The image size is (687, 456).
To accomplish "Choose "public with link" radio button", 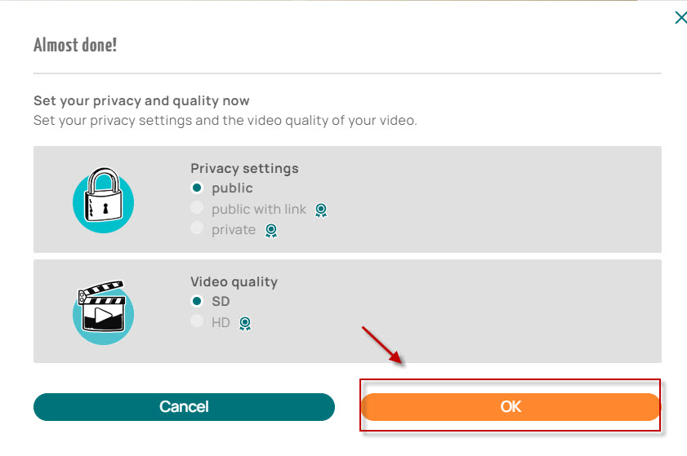I will (x=197, y=209).
